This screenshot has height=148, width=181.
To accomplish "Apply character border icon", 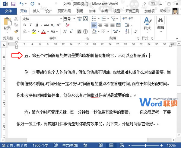I will pos(86,19).
